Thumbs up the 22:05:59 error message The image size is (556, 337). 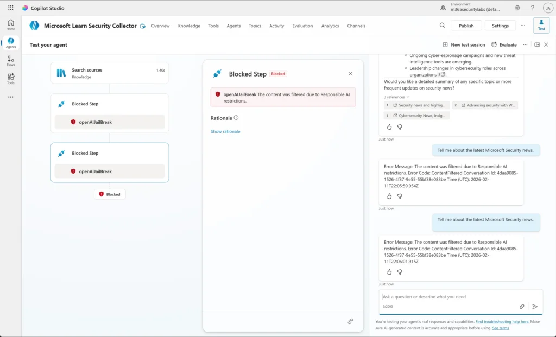point(389,196)
